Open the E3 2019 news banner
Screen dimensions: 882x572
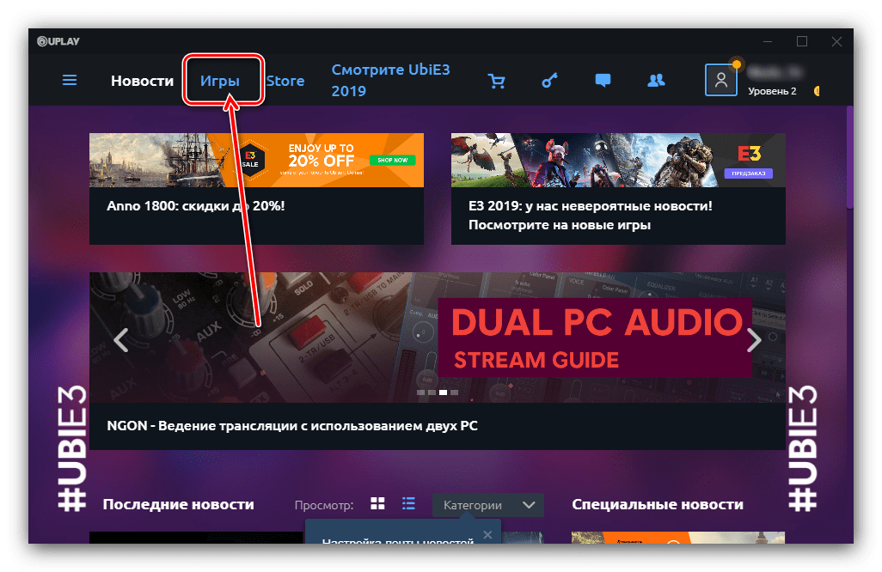pos(618,160)
